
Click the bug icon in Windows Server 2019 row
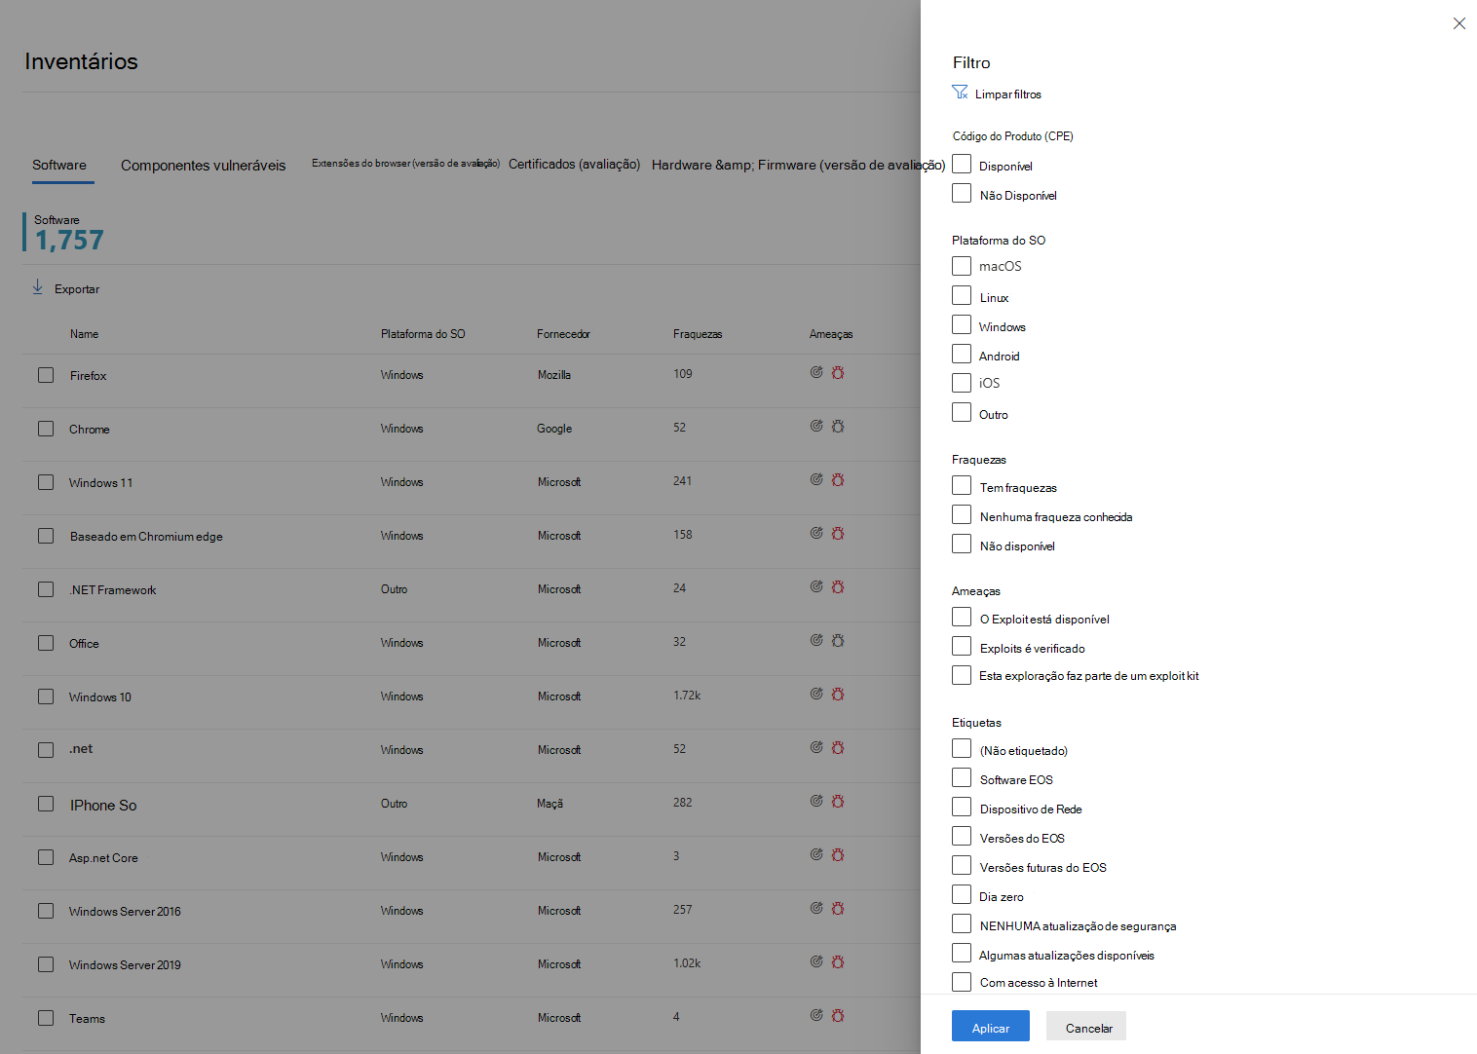click(x=838, y=961)
